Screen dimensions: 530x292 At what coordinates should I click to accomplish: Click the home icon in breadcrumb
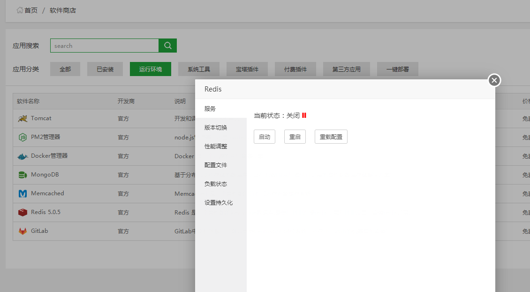(x=20, y=10)
